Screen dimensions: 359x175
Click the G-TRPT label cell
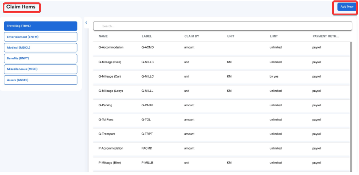click(x=147, y=134)
